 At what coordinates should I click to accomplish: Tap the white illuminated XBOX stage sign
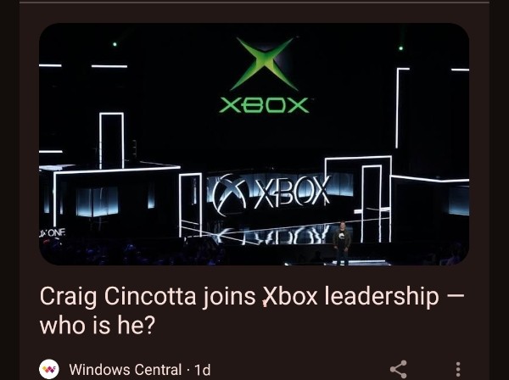point(292,193)
